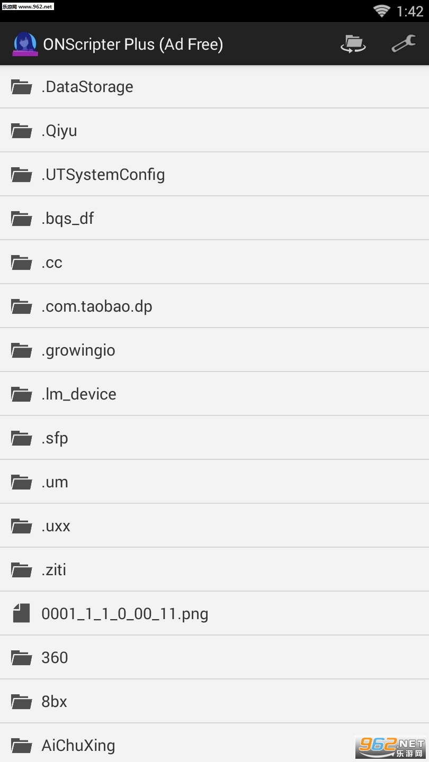Open the 8bx folder
The image size is (429, 762).
tap(55, 702)
